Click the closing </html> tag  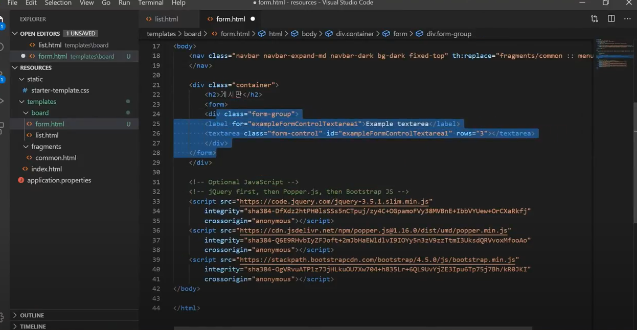[187, 308]
